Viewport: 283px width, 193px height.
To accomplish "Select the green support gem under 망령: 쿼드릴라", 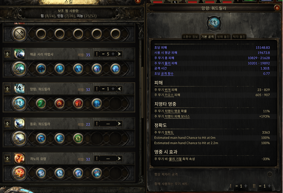I will (41, 104).
